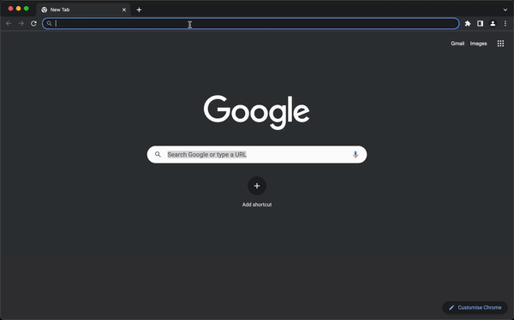The width and height of the screenshot is (514, 320).
Task: Expand the tab search chevron
Action: [505, 9]
